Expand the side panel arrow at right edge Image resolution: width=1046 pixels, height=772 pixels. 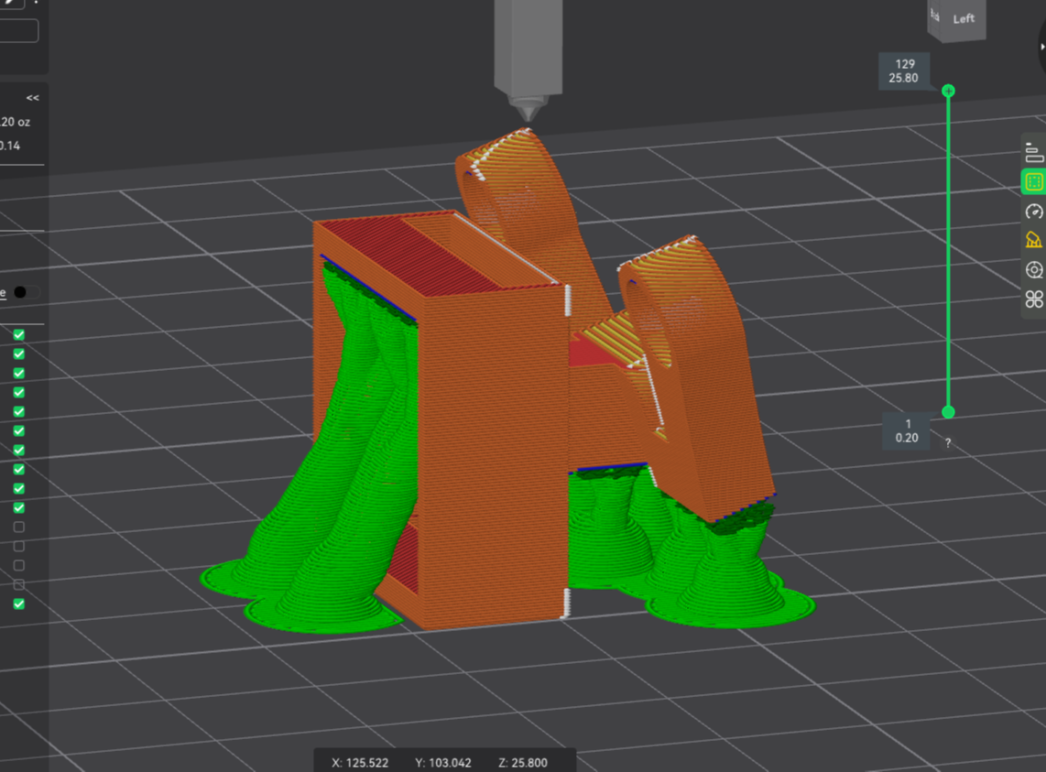[x=1041, y=46]
